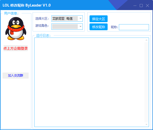The width and height of the screenshot is (153, 130).
Task: Click the 绑定大区 button
Action: pyautogui.click(x=99, y=19)
